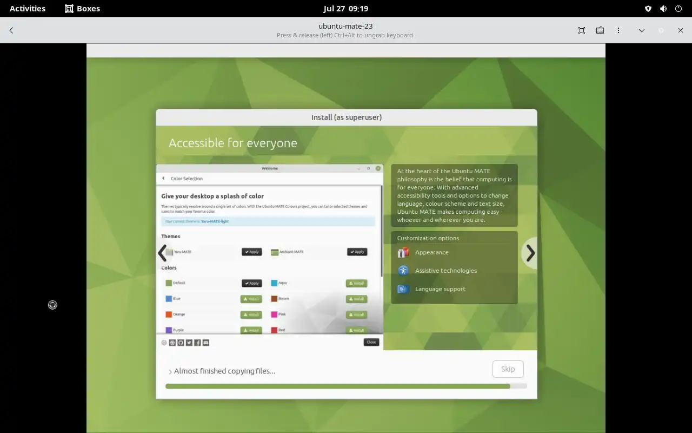Open the power menu icon in top bar

coord(678,9)
